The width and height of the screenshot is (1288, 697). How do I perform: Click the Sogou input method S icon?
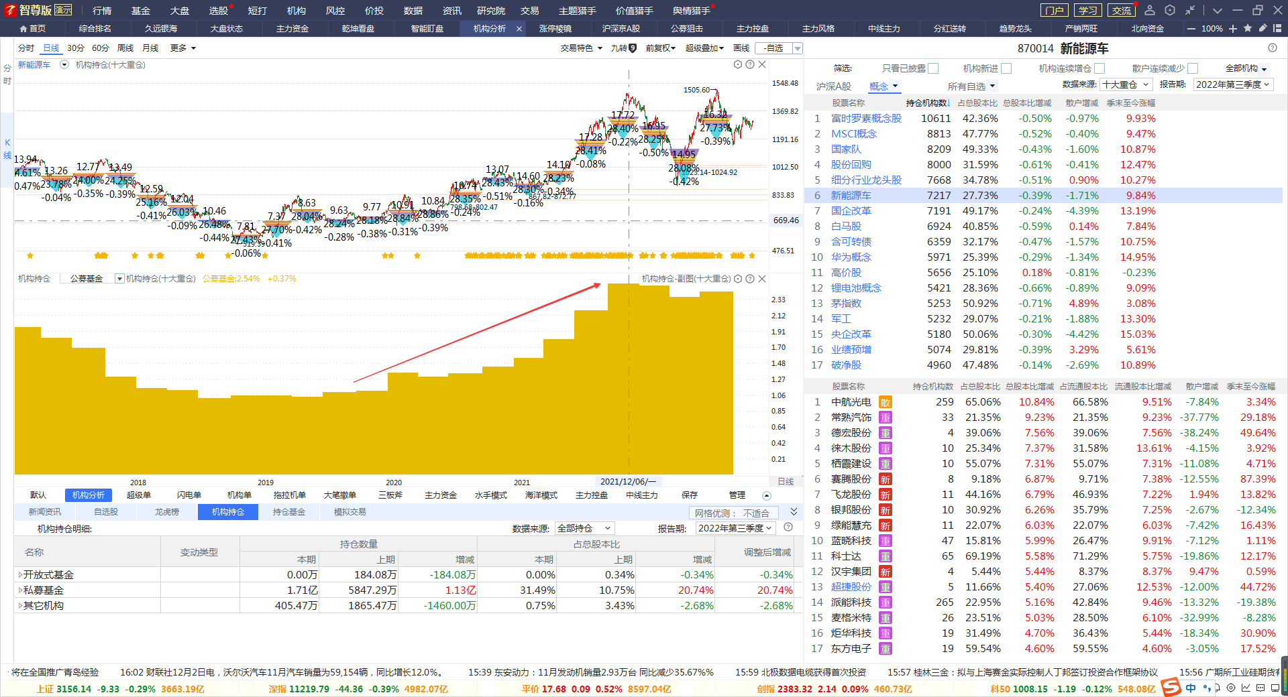click(x=1171, y=687)
